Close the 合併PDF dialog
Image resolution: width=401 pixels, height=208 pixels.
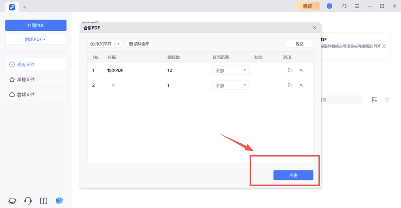(x=315, y=28)
